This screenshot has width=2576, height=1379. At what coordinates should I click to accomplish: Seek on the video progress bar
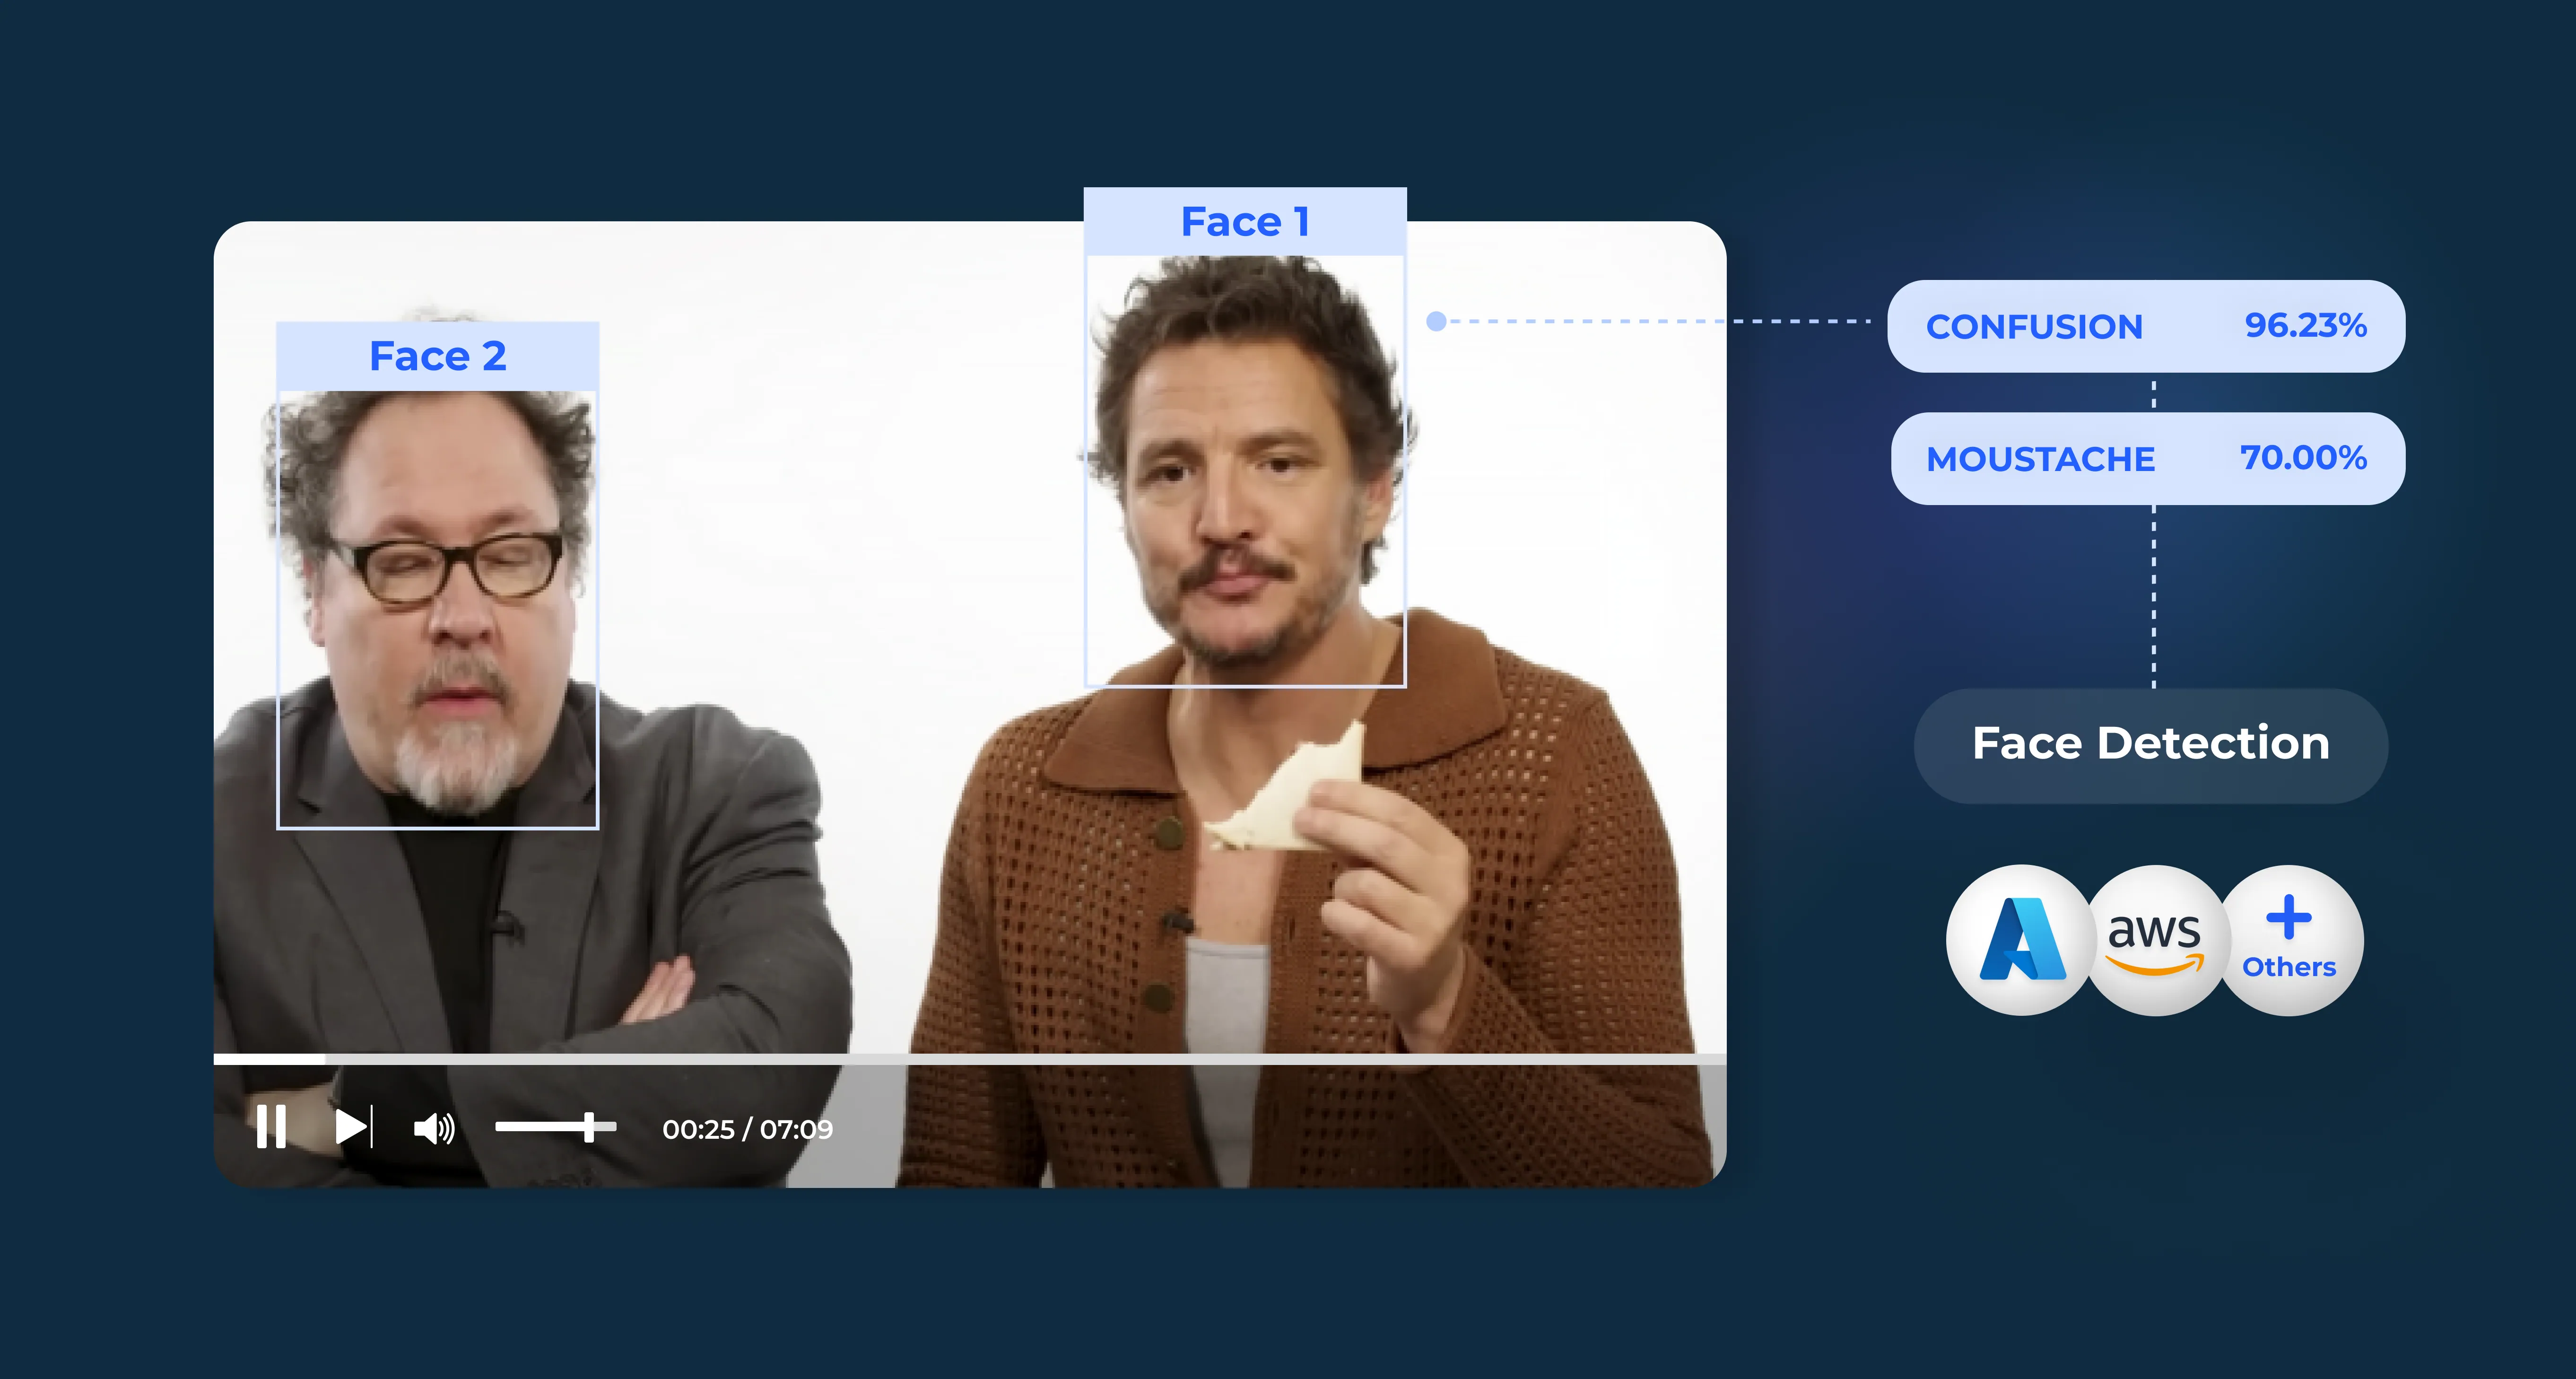970,1058
